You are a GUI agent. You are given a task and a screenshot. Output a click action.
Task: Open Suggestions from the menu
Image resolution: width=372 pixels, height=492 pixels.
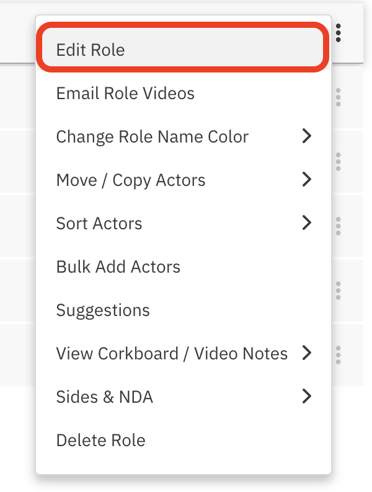coord(103,310)
